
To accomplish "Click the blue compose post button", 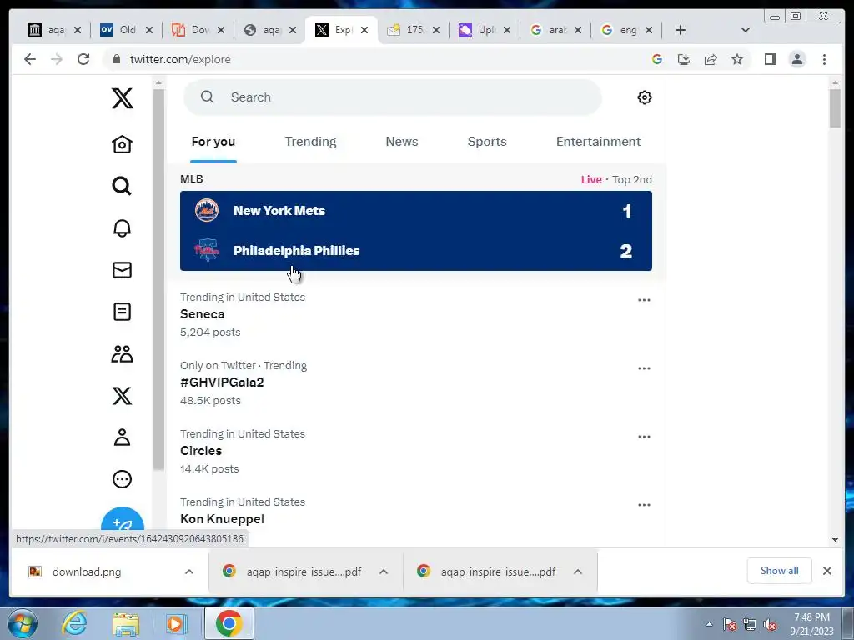I will pos(123,521).
